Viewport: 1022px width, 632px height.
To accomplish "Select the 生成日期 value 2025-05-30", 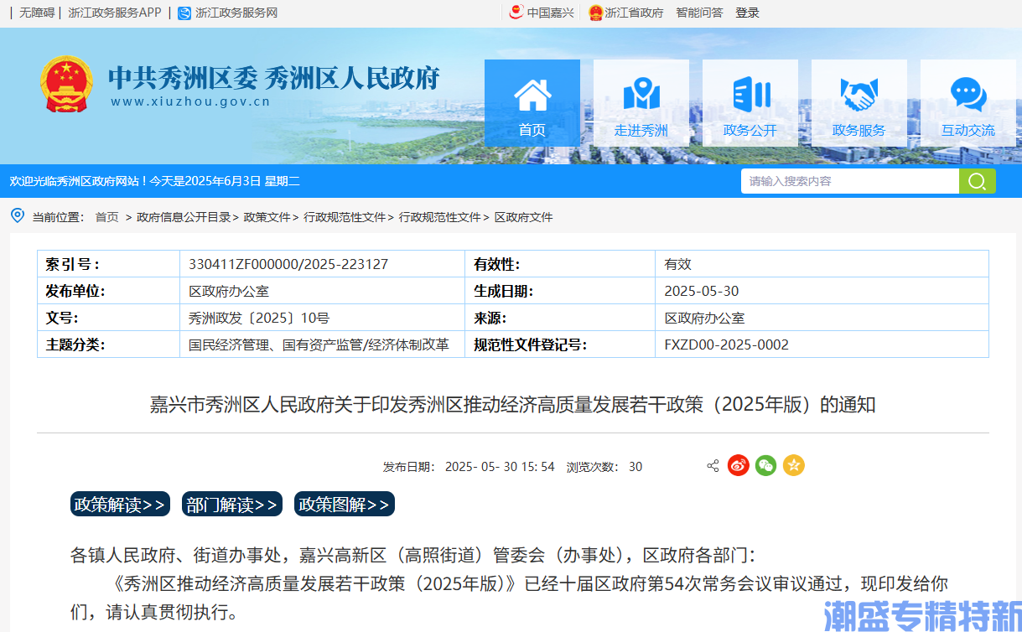I will coord(702,291).
